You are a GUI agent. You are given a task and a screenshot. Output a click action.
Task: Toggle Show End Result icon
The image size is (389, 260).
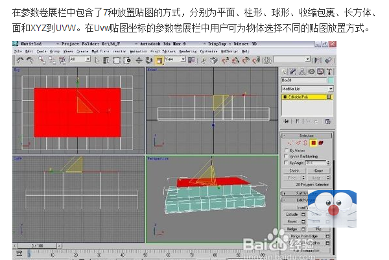pyautogui.click(x=297, y=121)
